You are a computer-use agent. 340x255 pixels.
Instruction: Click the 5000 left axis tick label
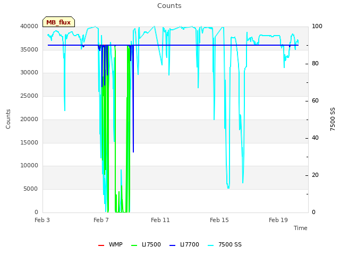[31, 189]
